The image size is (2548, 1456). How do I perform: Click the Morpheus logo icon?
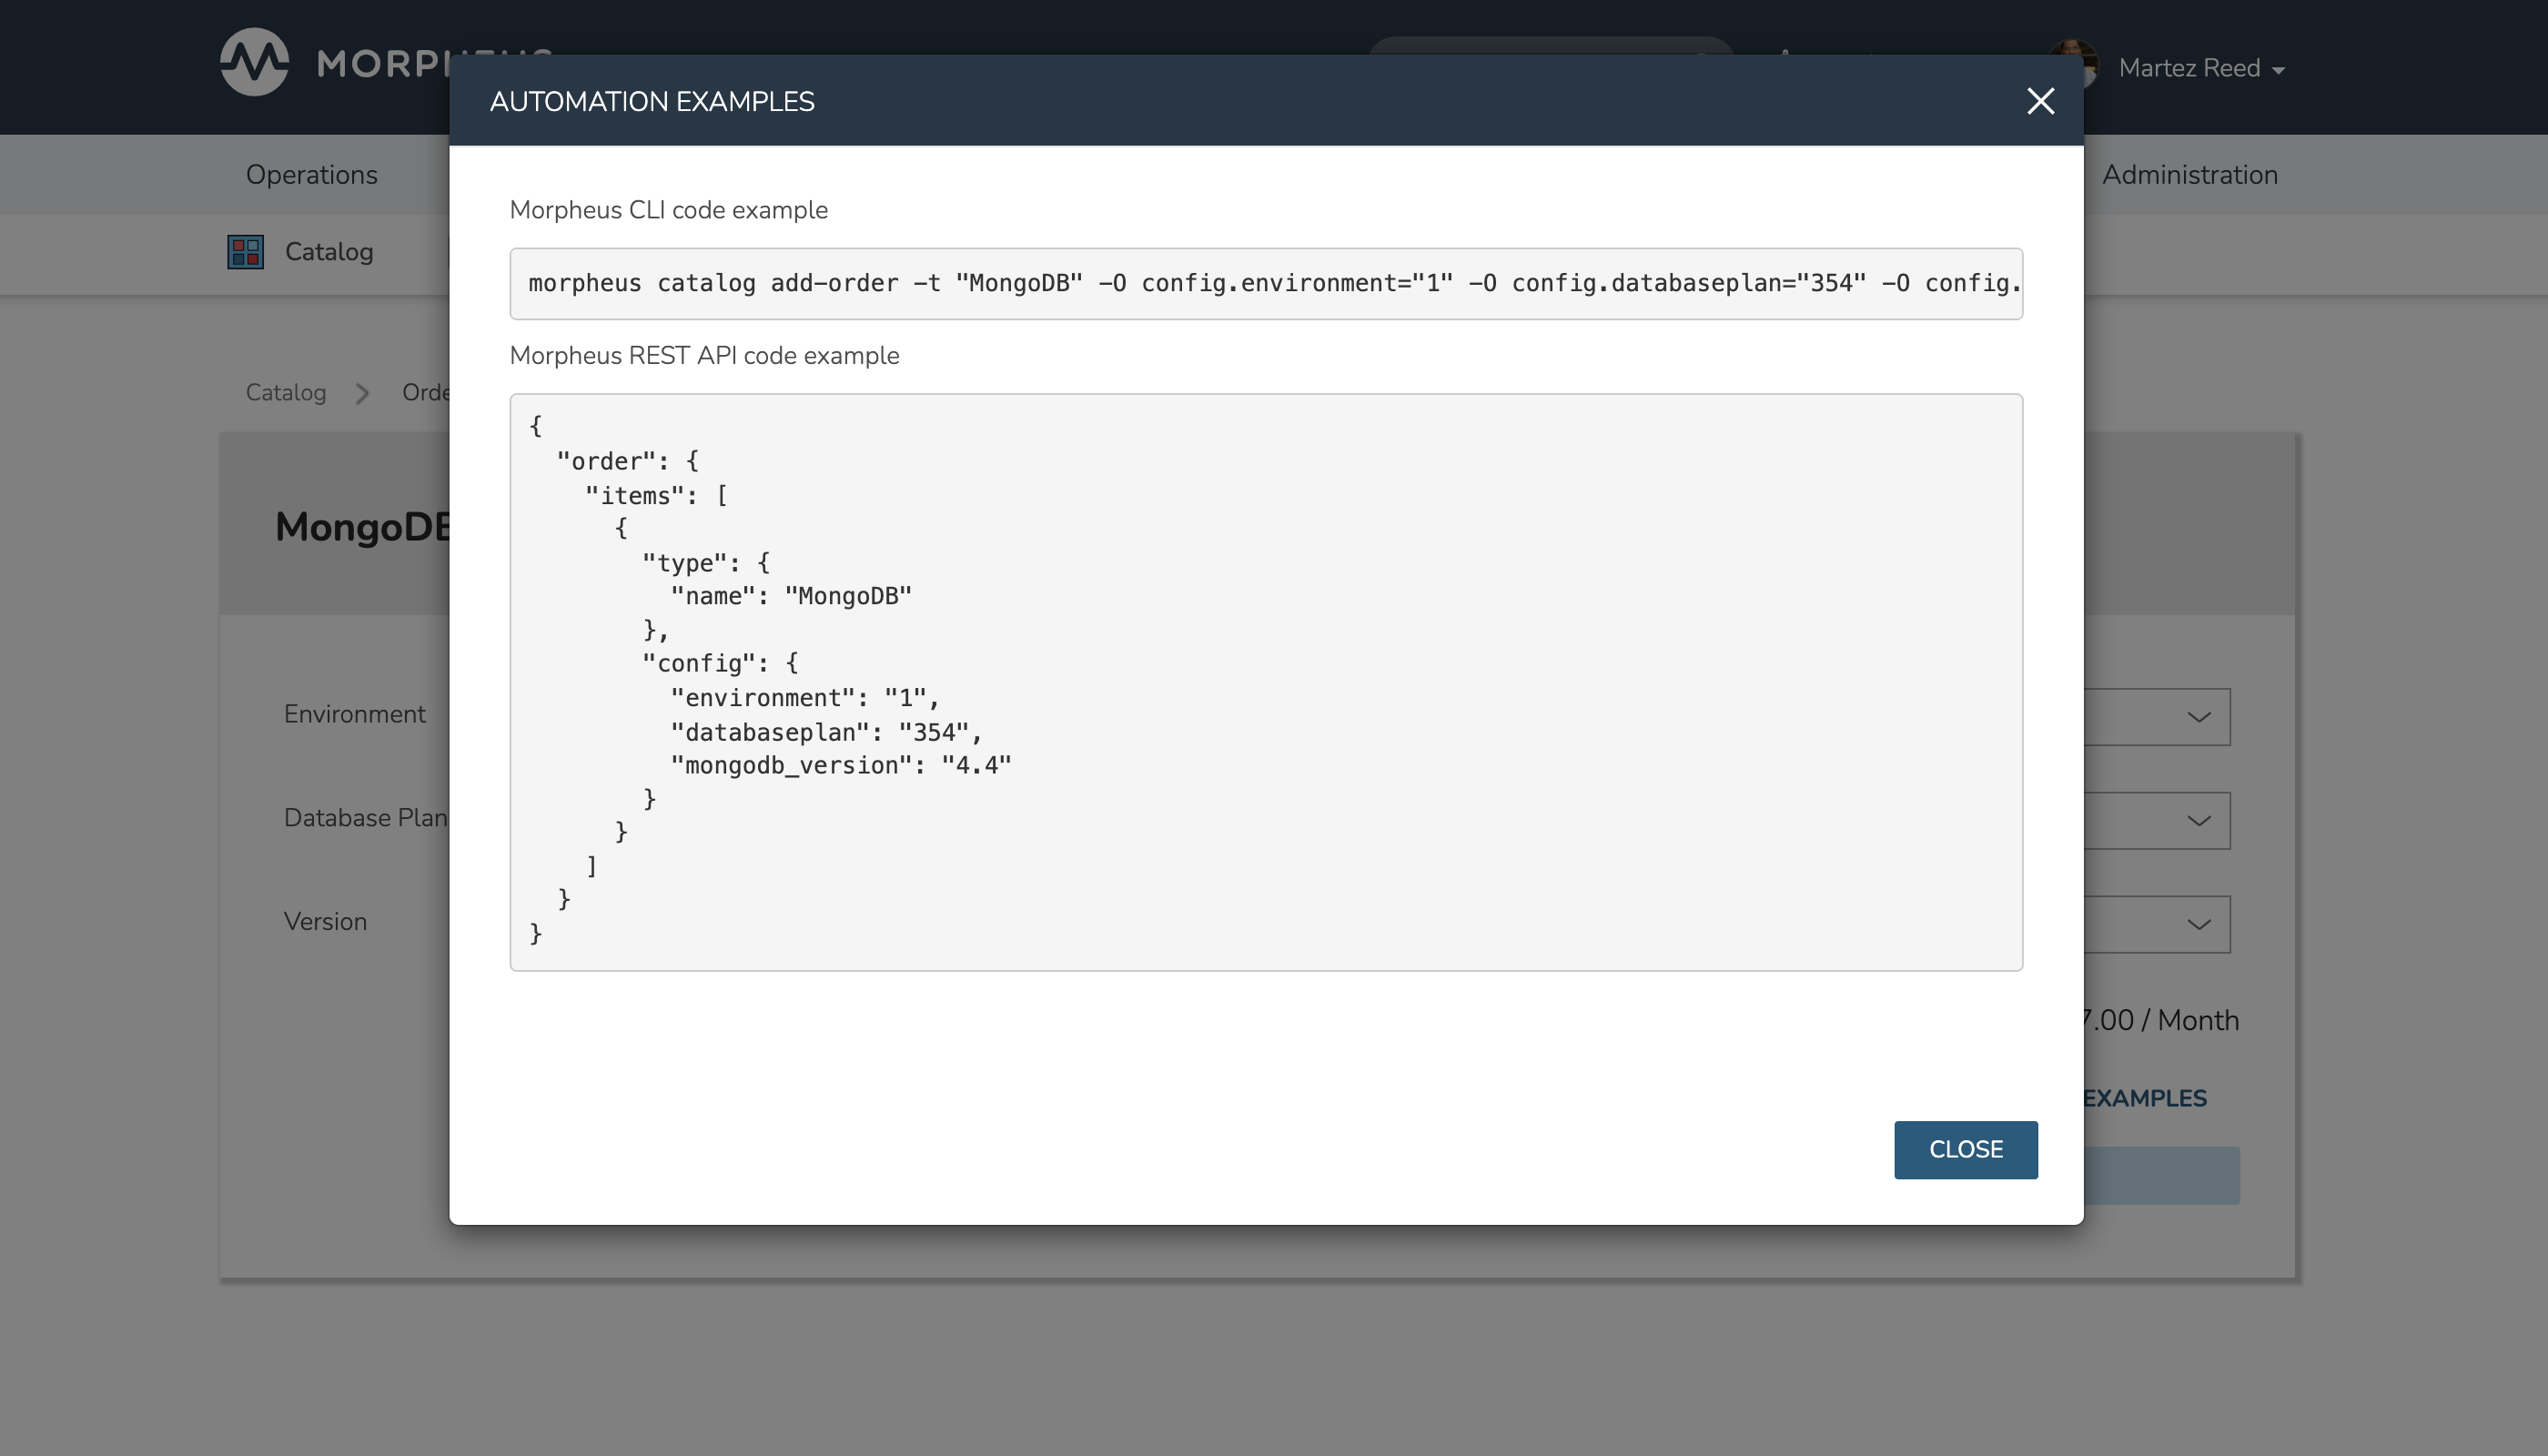tap(254, 62)
